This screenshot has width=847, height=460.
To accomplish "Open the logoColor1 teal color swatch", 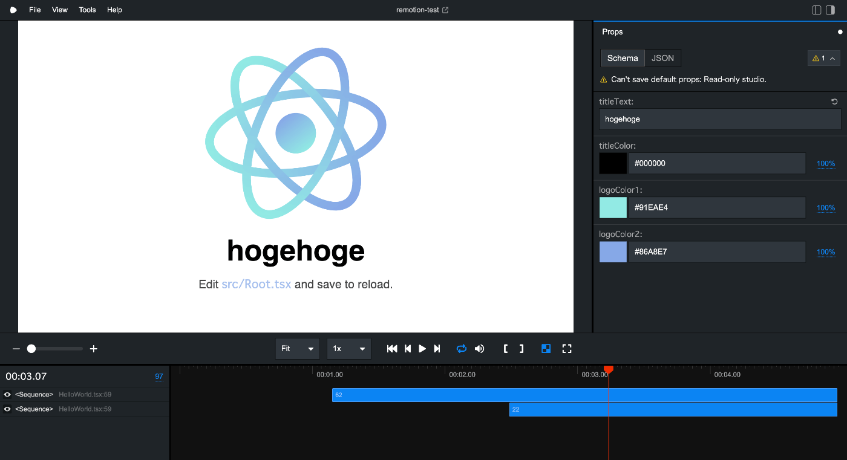I will 613,207.
